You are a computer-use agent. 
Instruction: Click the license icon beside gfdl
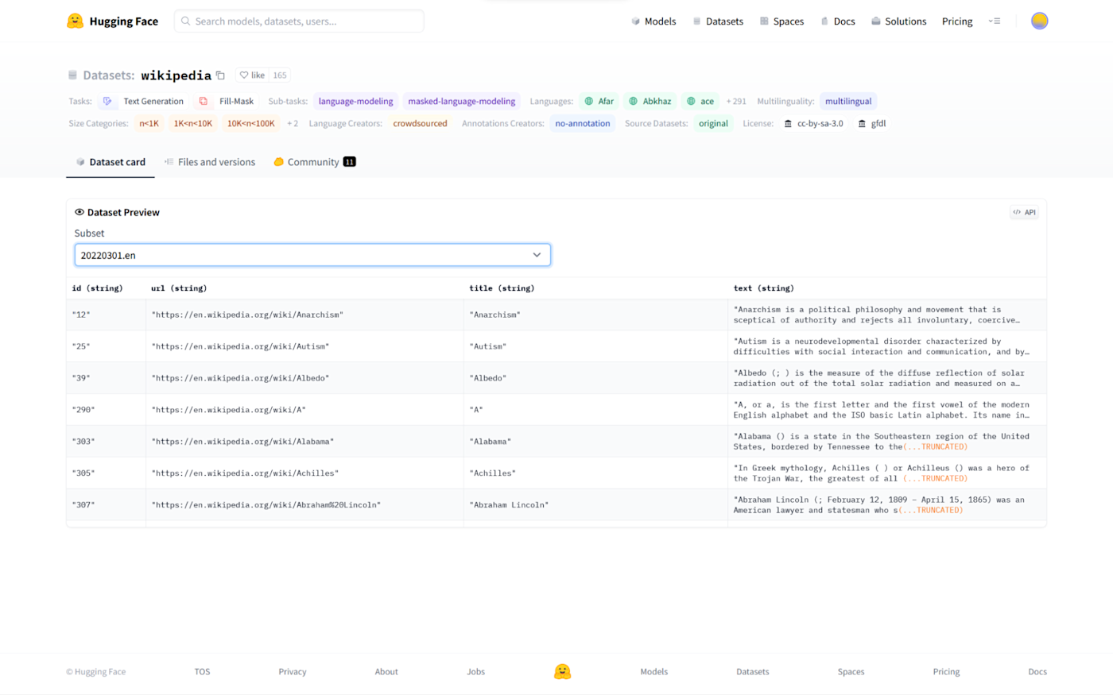click(862, 124)
